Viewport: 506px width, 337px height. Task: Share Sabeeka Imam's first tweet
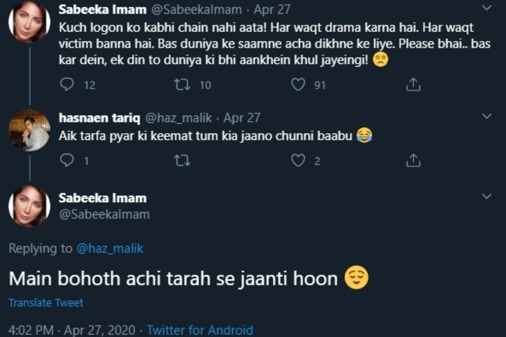pos(413,85)
